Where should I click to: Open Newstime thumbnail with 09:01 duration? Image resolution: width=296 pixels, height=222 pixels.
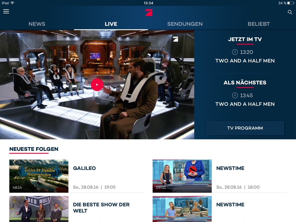coord(182,176)
